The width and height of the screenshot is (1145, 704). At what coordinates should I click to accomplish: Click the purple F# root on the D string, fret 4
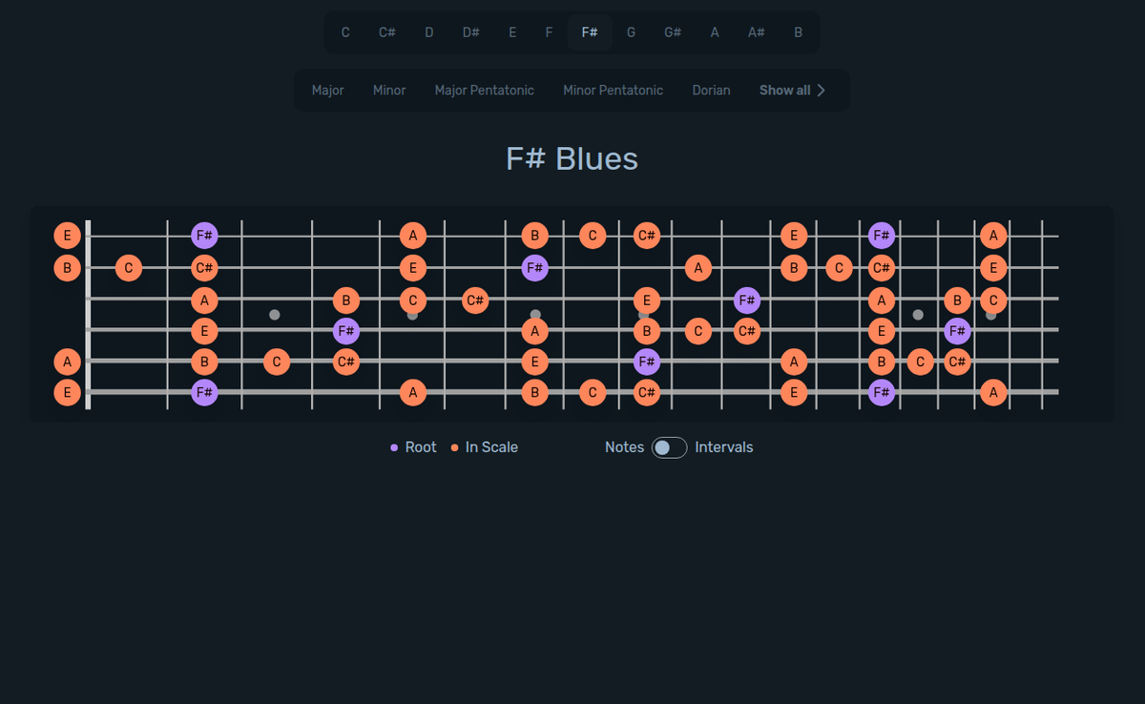[x=345, y=330]
